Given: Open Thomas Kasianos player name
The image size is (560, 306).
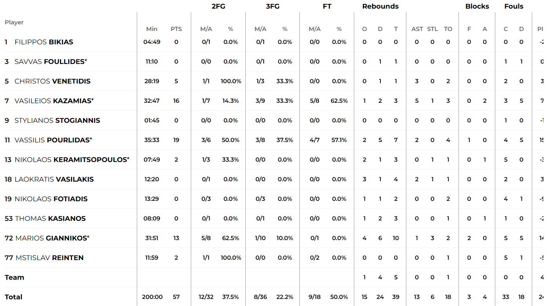Looking at the screenshot, I should click(50, 219).
